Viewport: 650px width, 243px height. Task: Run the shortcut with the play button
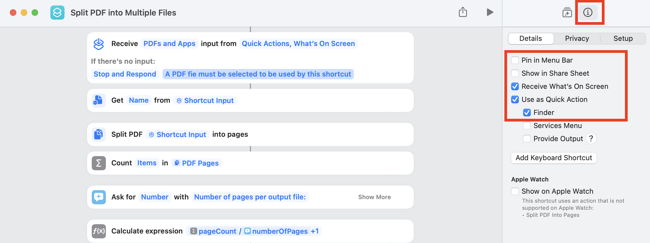(x=490, y=12)
